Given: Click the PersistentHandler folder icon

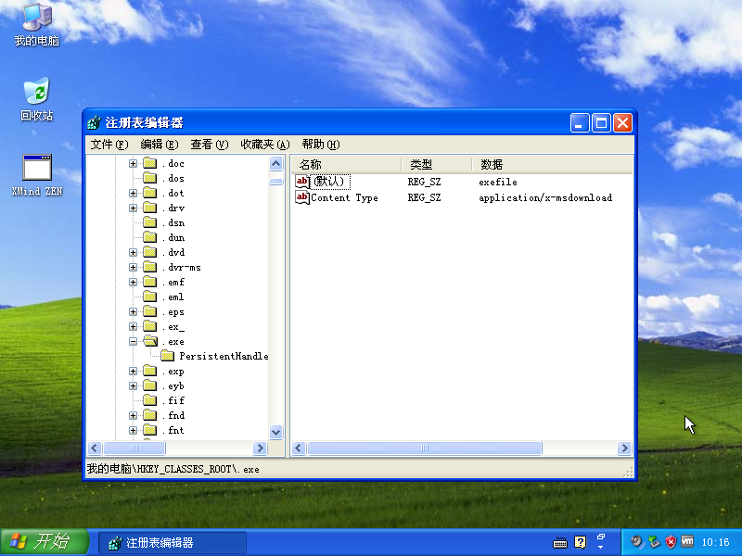Looking at the screenshot, I should point(167,356).
